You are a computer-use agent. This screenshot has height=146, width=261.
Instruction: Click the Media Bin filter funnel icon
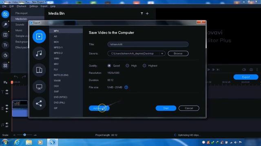pyautogui.click(x=142, y=13)
